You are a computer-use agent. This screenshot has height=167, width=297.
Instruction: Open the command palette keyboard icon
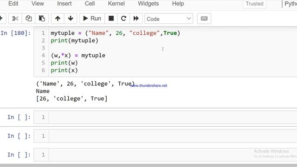(204, 19)
